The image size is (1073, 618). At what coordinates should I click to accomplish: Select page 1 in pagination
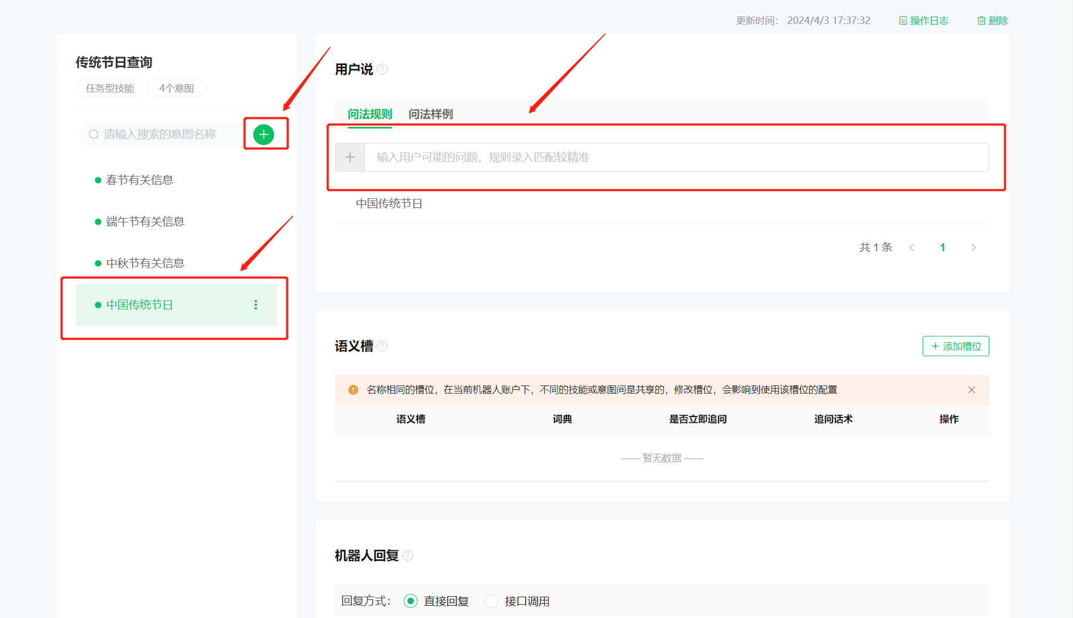click(x=943, y=247)
